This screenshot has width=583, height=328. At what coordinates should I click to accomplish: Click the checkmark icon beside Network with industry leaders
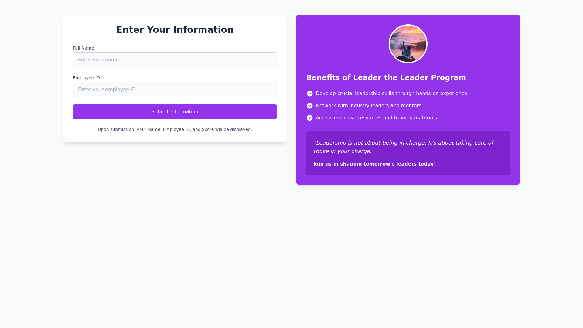click(x=310, y=106)
